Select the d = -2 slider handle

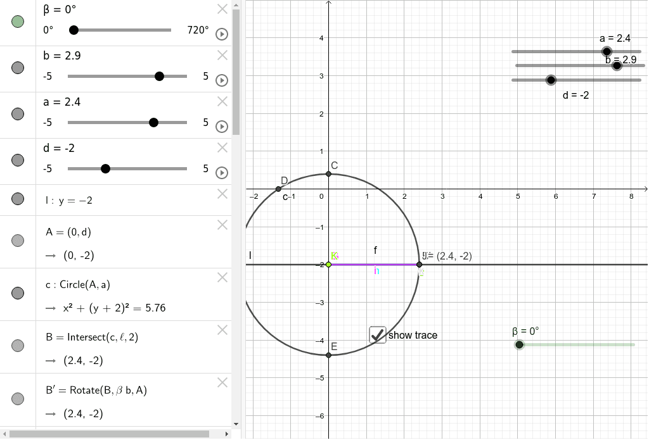(x=550, y=80)
